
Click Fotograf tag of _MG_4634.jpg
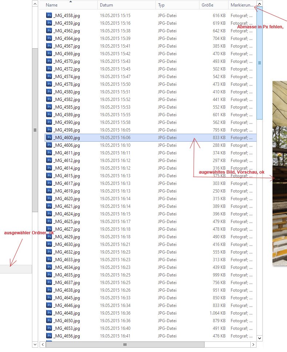click(x=242, y=267)
